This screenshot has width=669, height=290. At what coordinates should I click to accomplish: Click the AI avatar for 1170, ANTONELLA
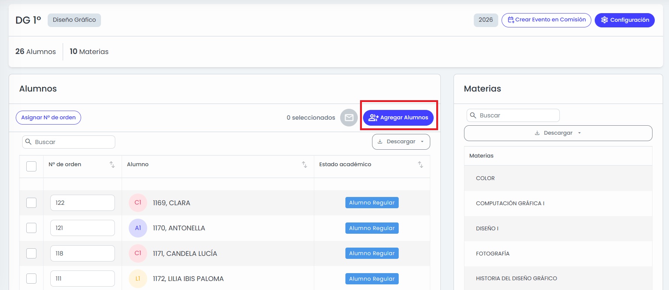[x=138, y=228]
